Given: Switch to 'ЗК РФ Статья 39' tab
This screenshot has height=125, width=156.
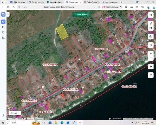Looking at the screenshot, I should [92, 2].
